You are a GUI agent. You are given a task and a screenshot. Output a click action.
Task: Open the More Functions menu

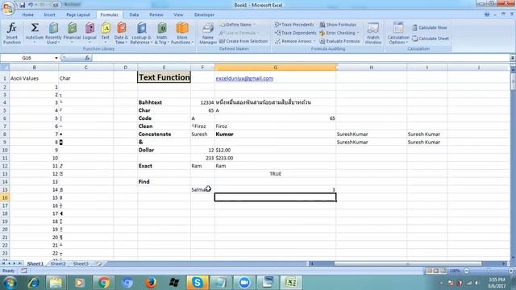point(182,33)
